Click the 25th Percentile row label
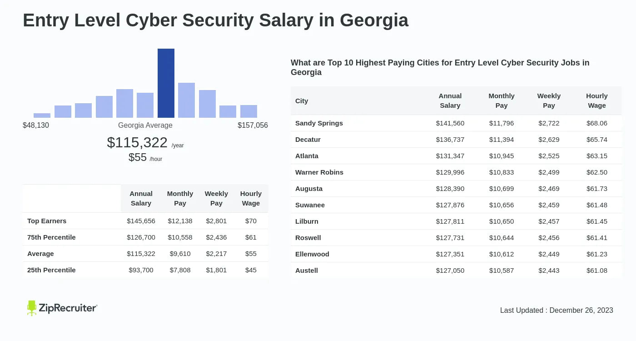Viewport: 636px width, 341px height. tap(51, 270)
